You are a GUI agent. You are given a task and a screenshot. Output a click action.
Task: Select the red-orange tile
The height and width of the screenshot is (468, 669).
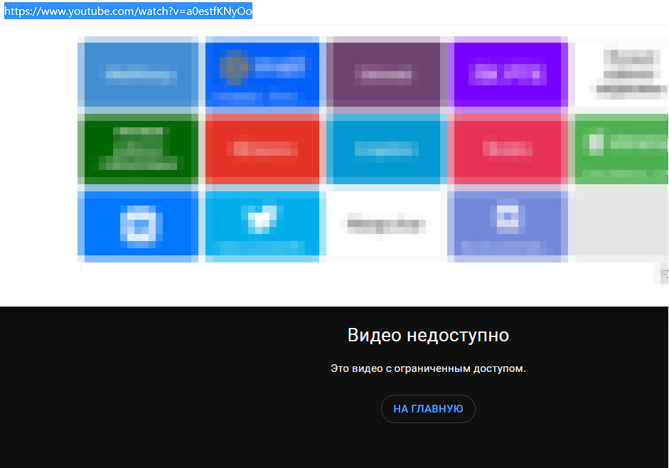[x=263, y=148]
